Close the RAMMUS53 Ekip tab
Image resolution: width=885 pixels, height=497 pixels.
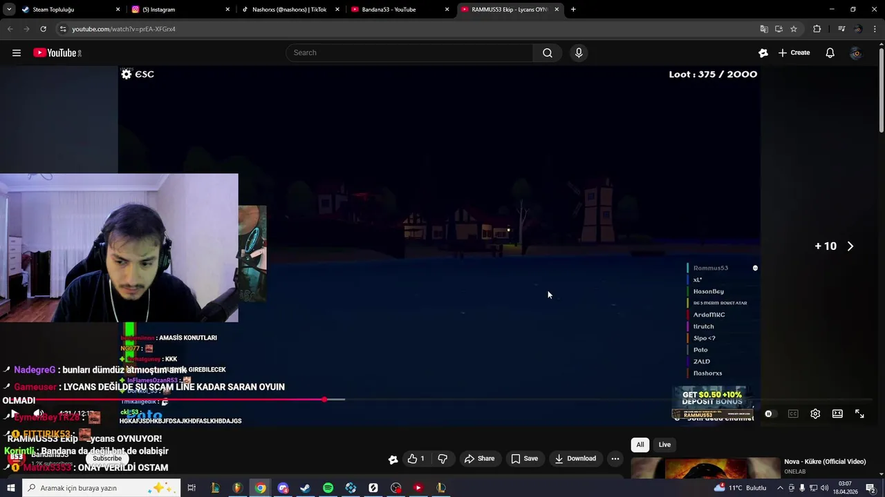pyautogui.click(x=557, y=10)
